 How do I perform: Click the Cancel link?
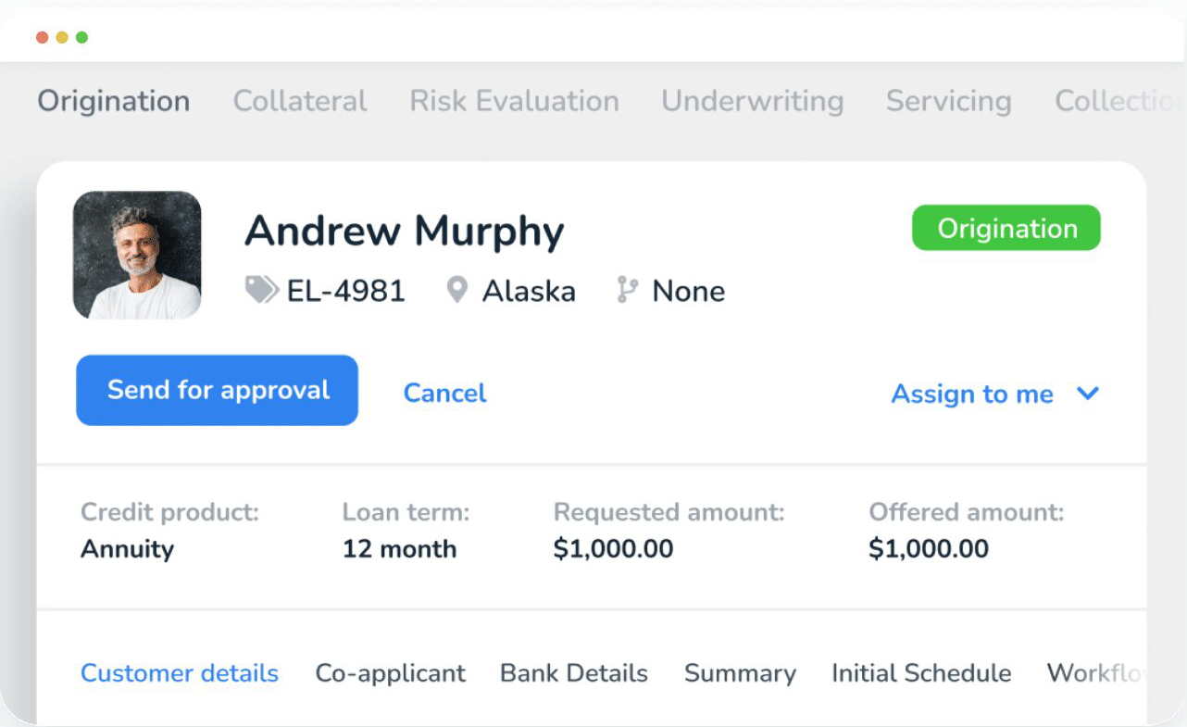coord(444,393)
